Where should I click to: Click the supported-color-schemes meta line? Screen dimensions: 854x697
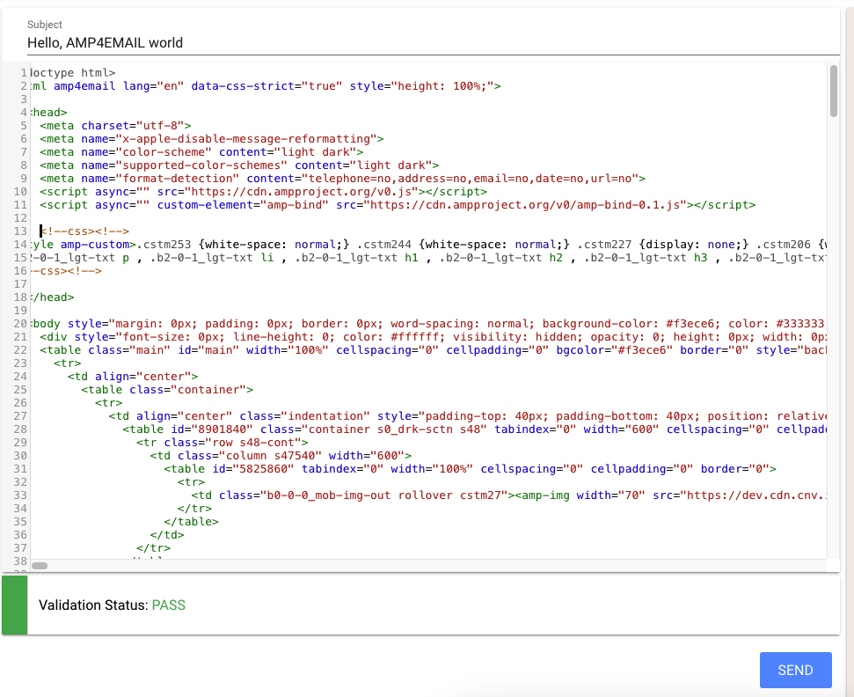(239, 165)
